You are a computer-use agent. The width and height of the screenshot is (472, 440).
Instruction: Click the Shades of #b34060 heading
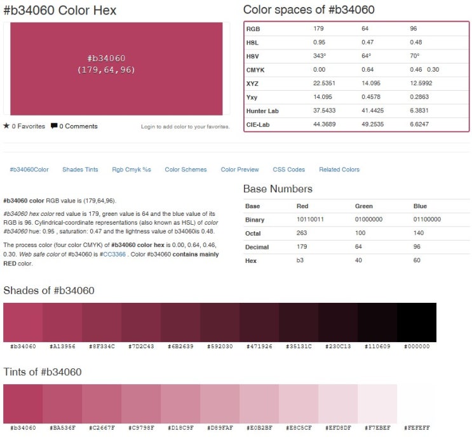tap(49, 290)
